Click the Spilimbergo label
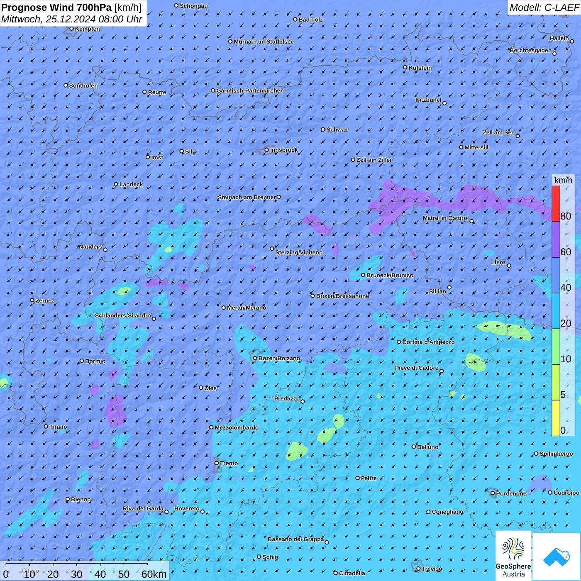The width and height of the screenshot is (581, 581). point(556,454)
